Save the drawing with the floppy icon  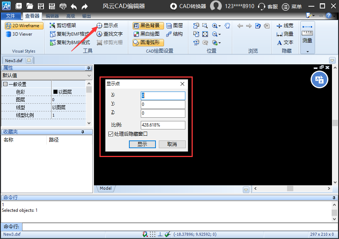(x=41, y=6)
